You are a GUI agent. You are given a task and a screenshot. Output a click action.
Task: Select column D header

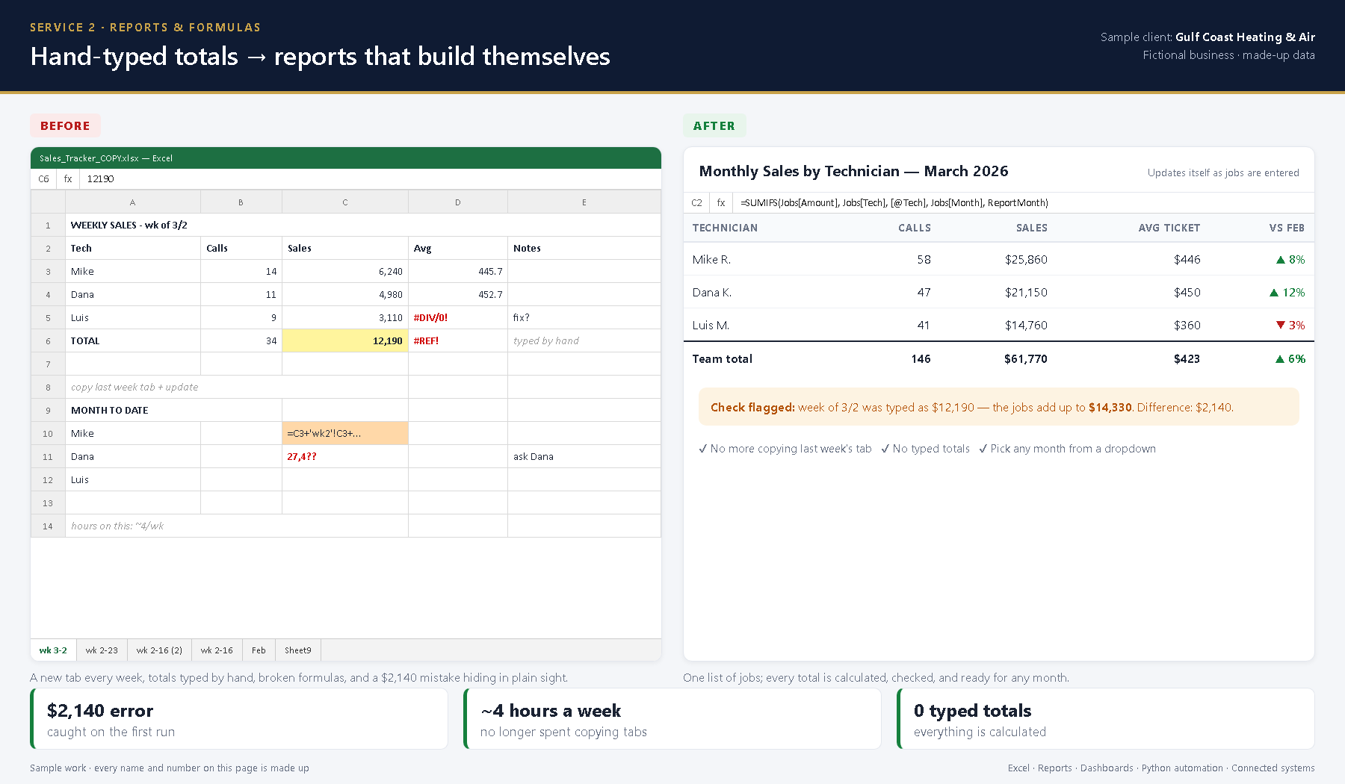tap(458, 202)
